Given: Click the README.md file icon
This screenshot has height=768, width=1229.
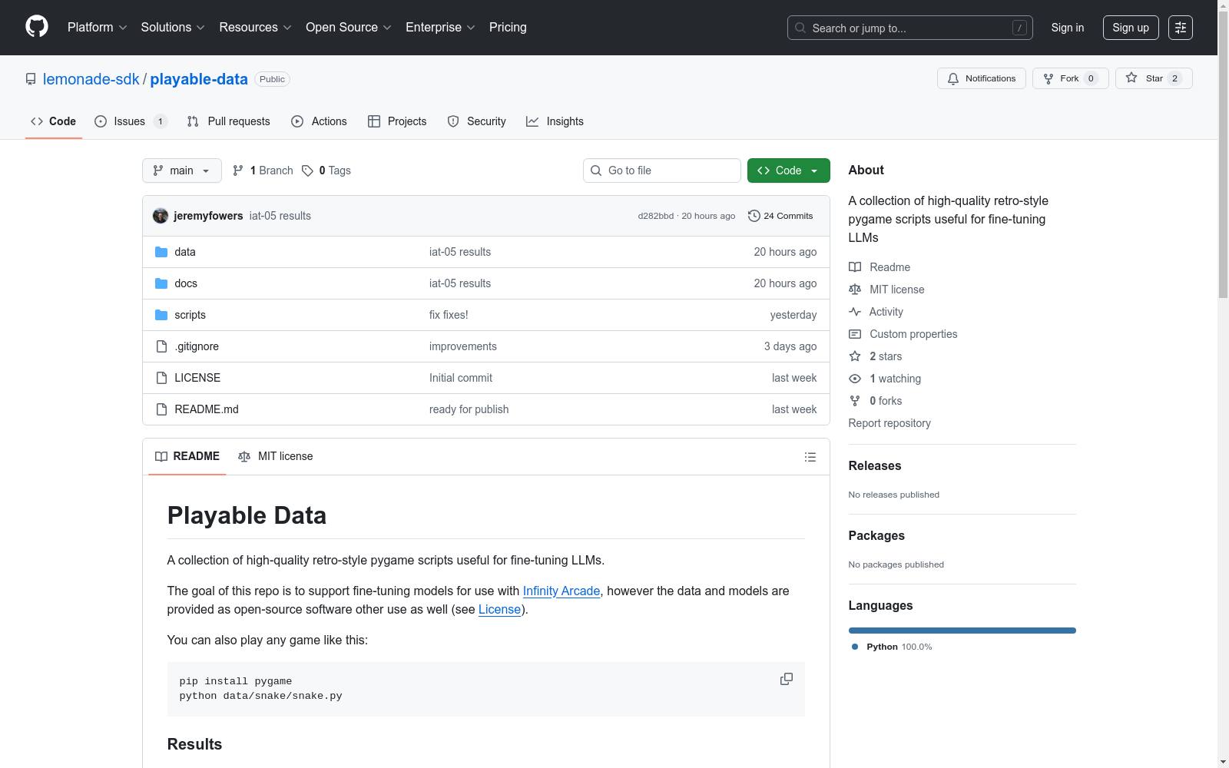Looking at the screenshot, I should pos(161,409).
